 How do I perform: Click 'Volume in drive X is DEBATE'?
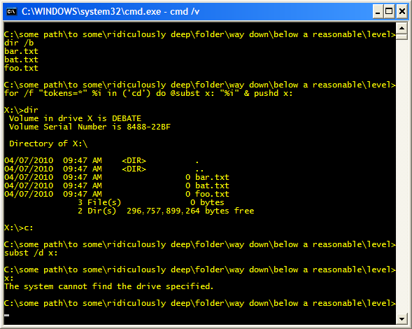coord(75,118)
